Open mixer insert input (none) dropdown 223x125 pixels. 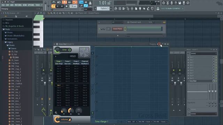[x=203, y=53]
